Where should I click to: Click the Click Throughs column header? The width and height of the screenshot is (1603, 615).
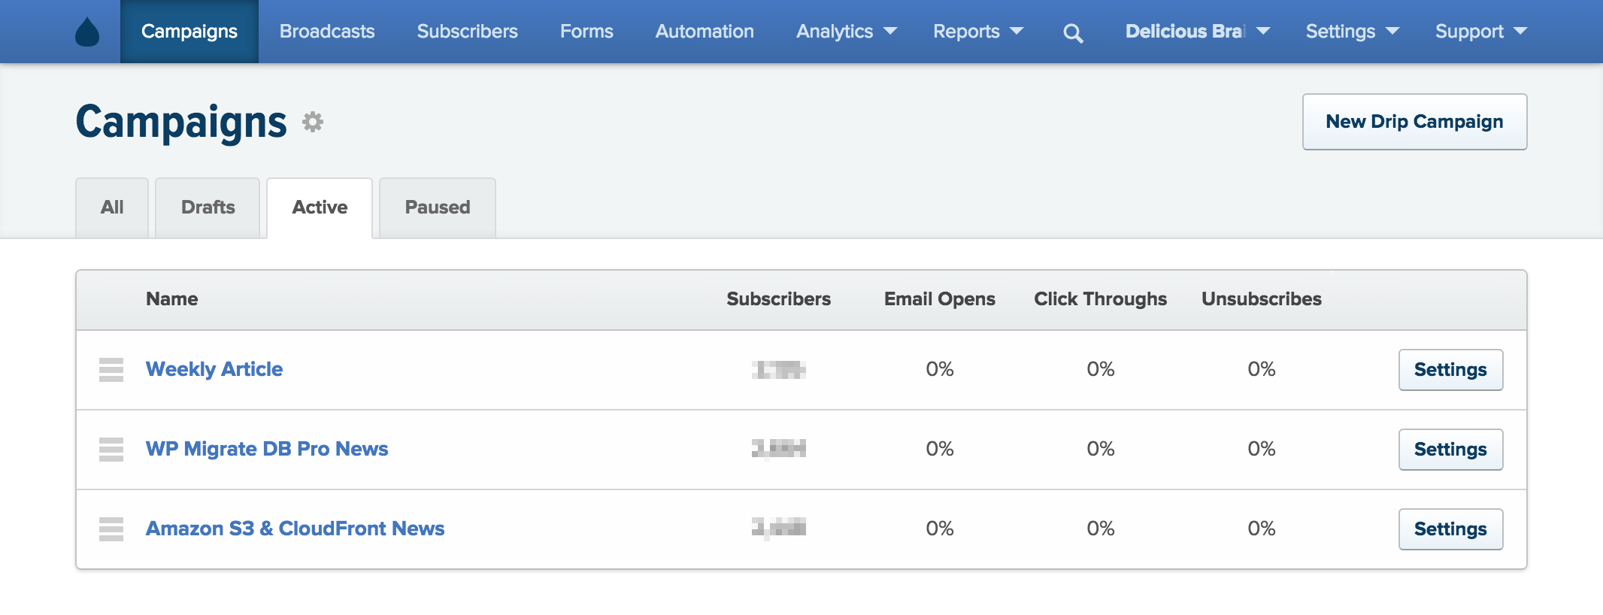point(1101,299)
